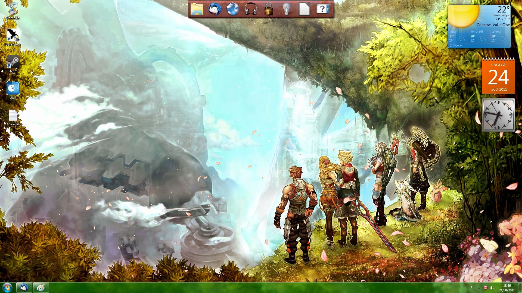Click the calendar gadget showing mercredi 24

[x=498, y=76]
